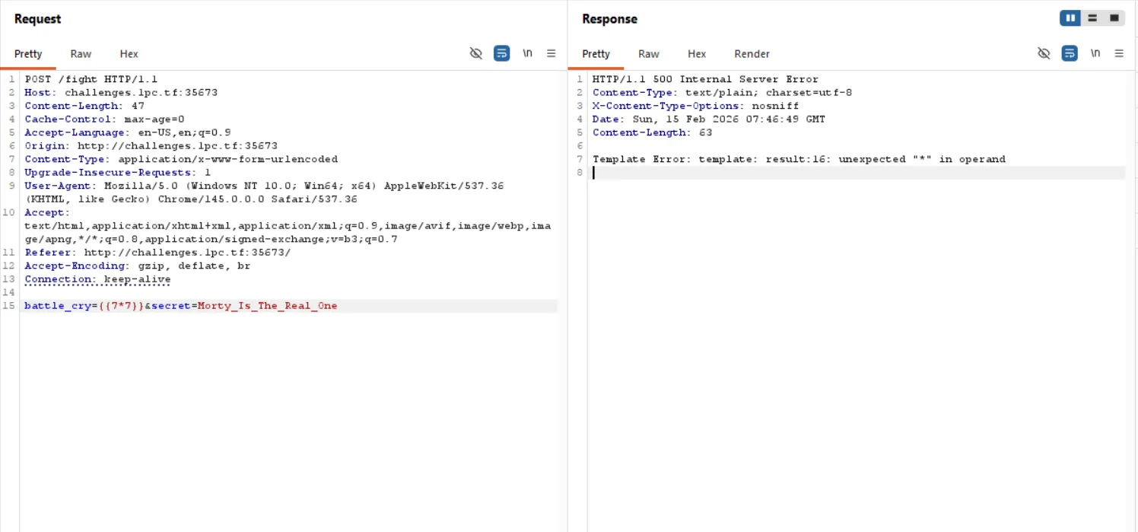Image resolution: width=1138 pixels, height=532 pixels.
Task: Hide non-printable characters in Request panel
Action: [x=476, y=53]
